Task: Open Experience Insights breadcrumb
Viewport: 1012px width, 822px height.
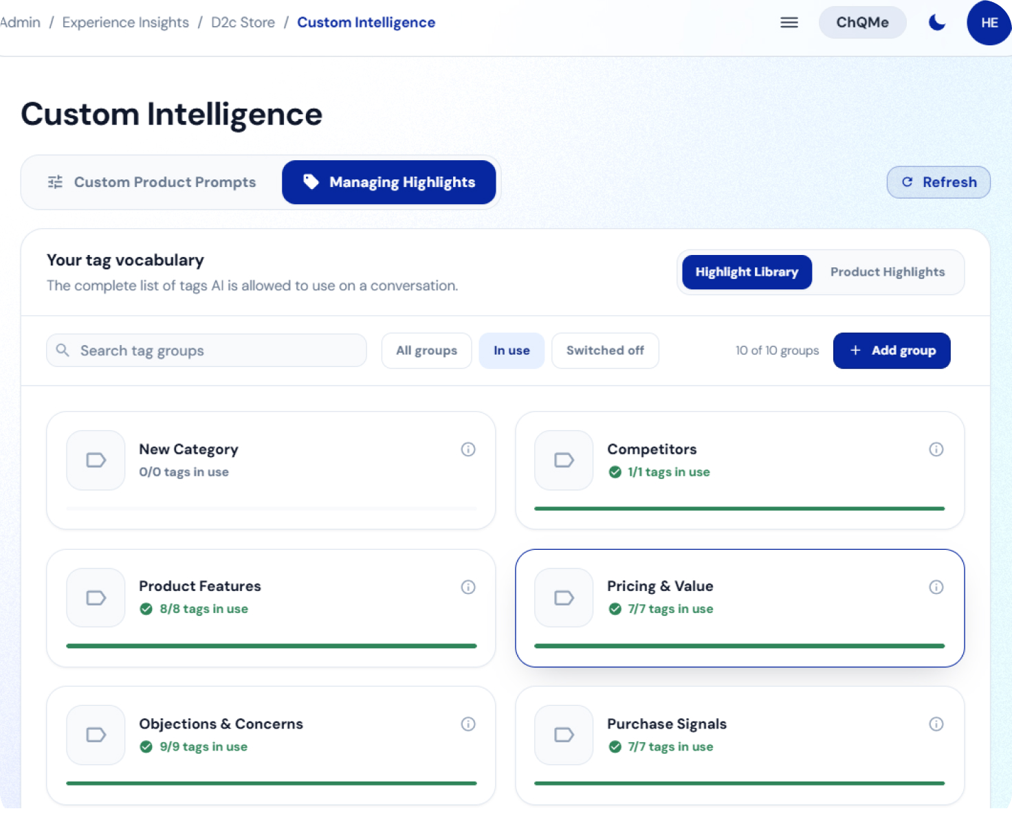Action: tap(125, 23)
